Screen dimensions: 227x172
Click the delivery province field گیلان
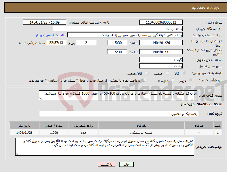(x=161, y=60)
